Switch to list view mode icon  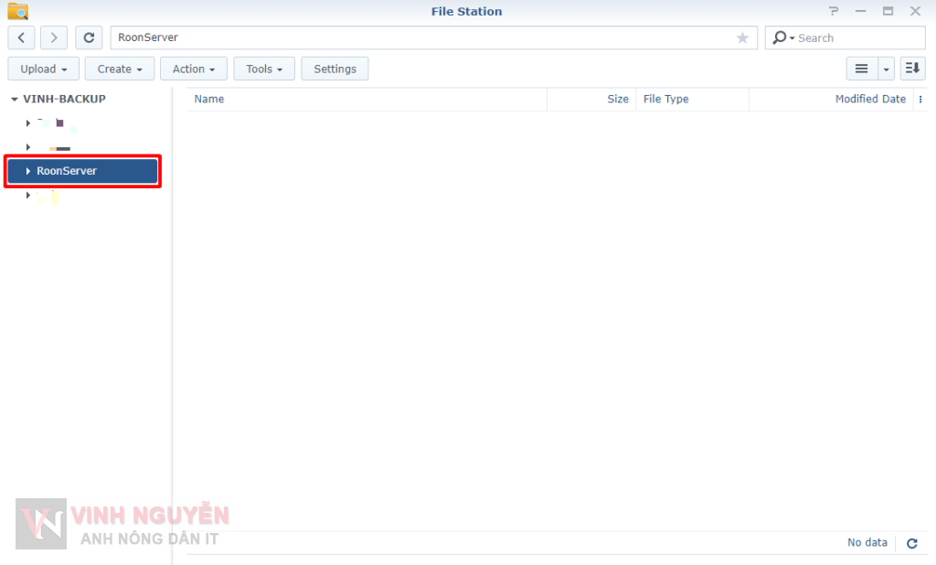(861, 69)
